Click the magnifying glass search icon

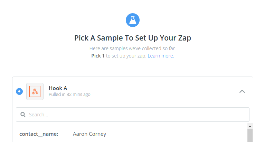pyautogui.click(x=23, y=115)
